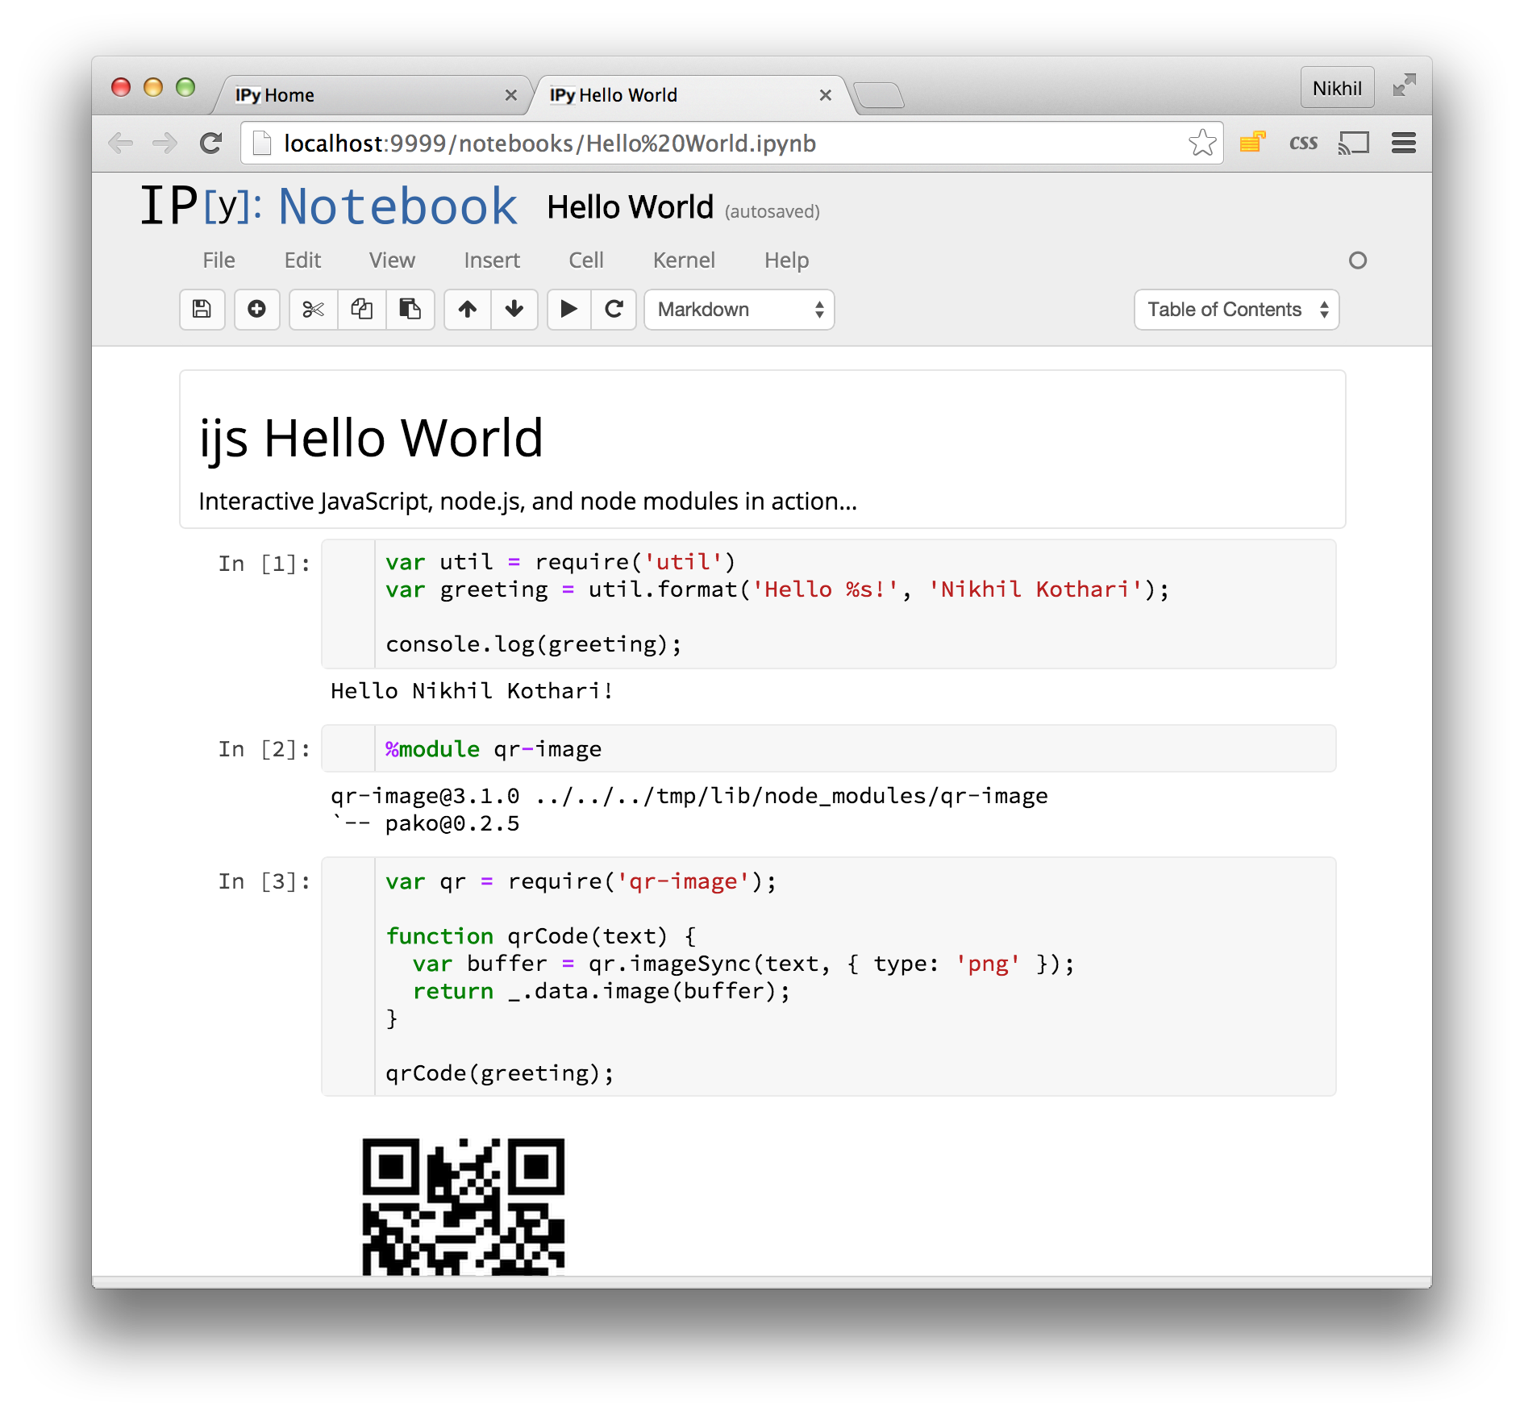The image size is (1524, 1416).
Task: Open the cell type Markdown dropdown
Action: [739, 310]
